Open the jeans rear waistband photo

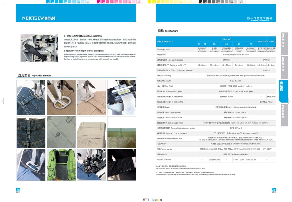(x=31, y=132)
